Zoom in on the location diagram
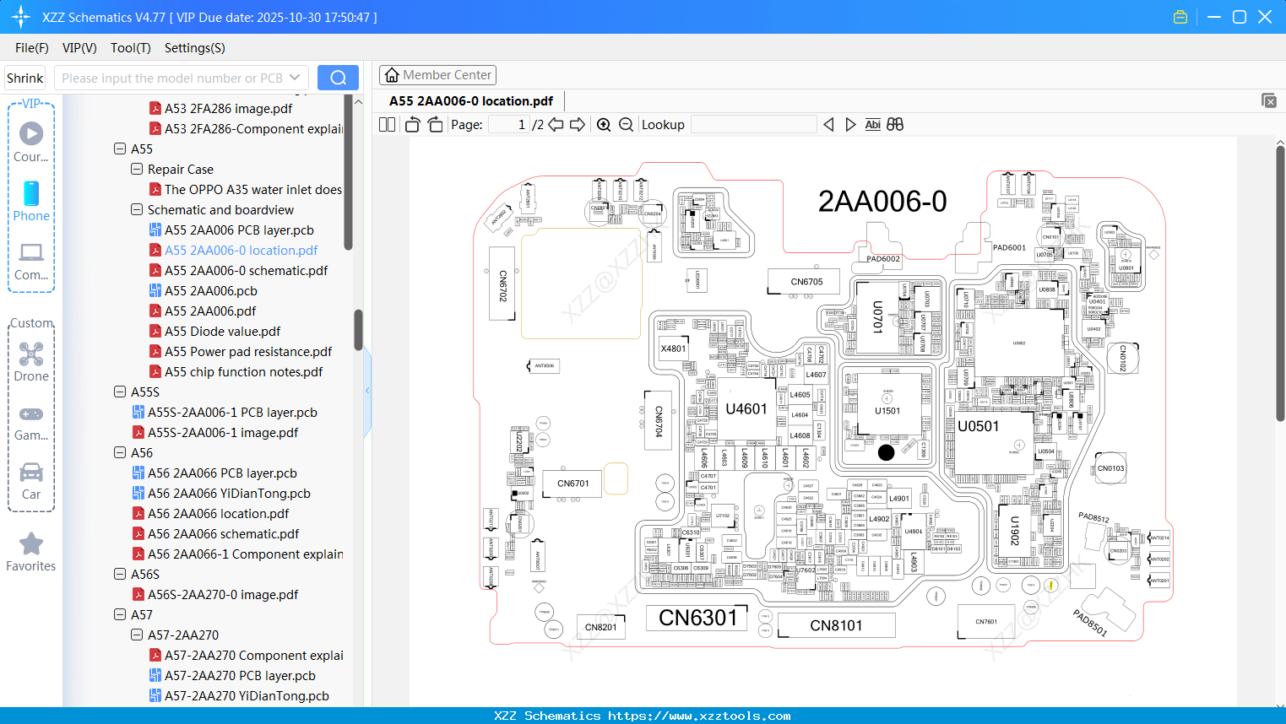This screenshot has width=1286, height=724. [x=604, y=124]
